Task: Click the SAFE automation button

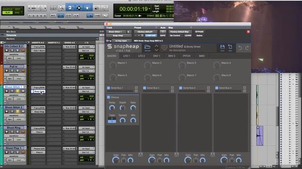Action: [162, 36]
